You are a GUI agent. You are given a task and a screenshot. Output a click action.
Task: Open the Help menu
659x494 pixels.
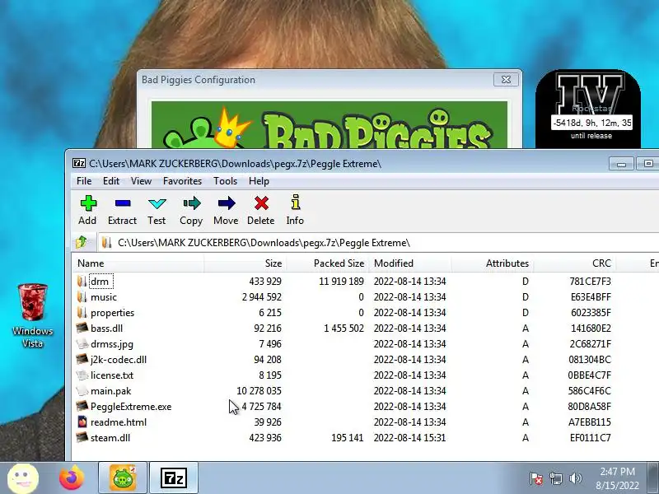pos(259,181)
